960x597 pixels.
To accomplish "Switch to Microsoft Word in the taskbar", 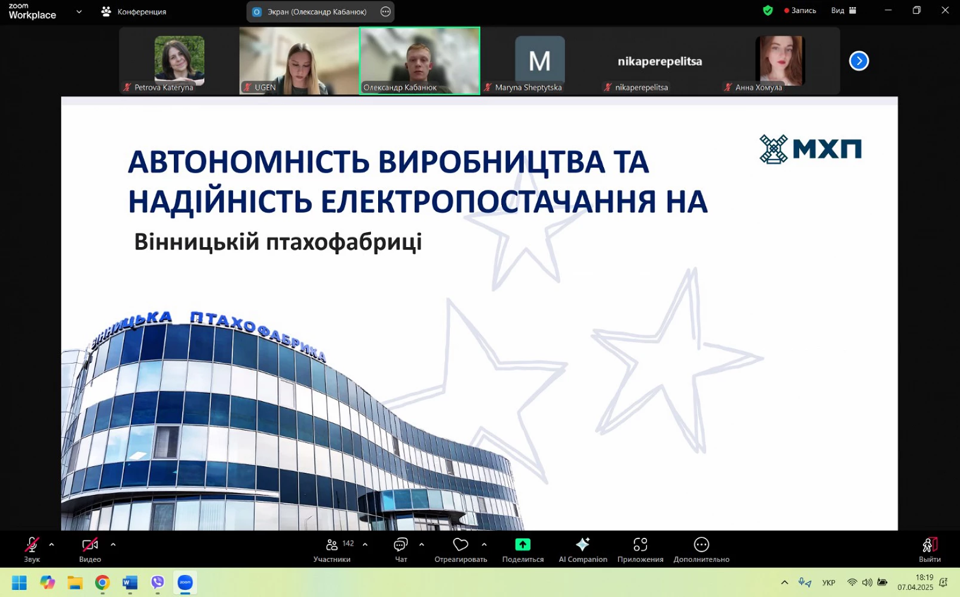I will point(130,583).
